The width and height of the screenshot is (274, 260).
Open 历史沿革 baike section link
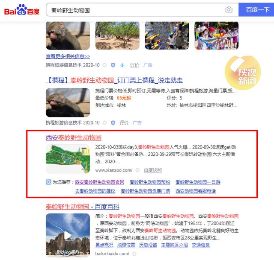pyautogui.click(x=148, y=245)
